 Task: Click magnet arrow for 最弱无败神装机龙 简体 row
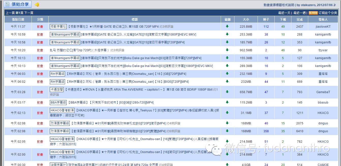227,123
